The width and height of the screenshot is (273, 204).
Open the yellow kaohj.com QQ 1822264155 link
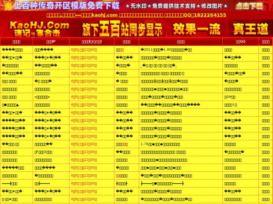pos(136,15)
